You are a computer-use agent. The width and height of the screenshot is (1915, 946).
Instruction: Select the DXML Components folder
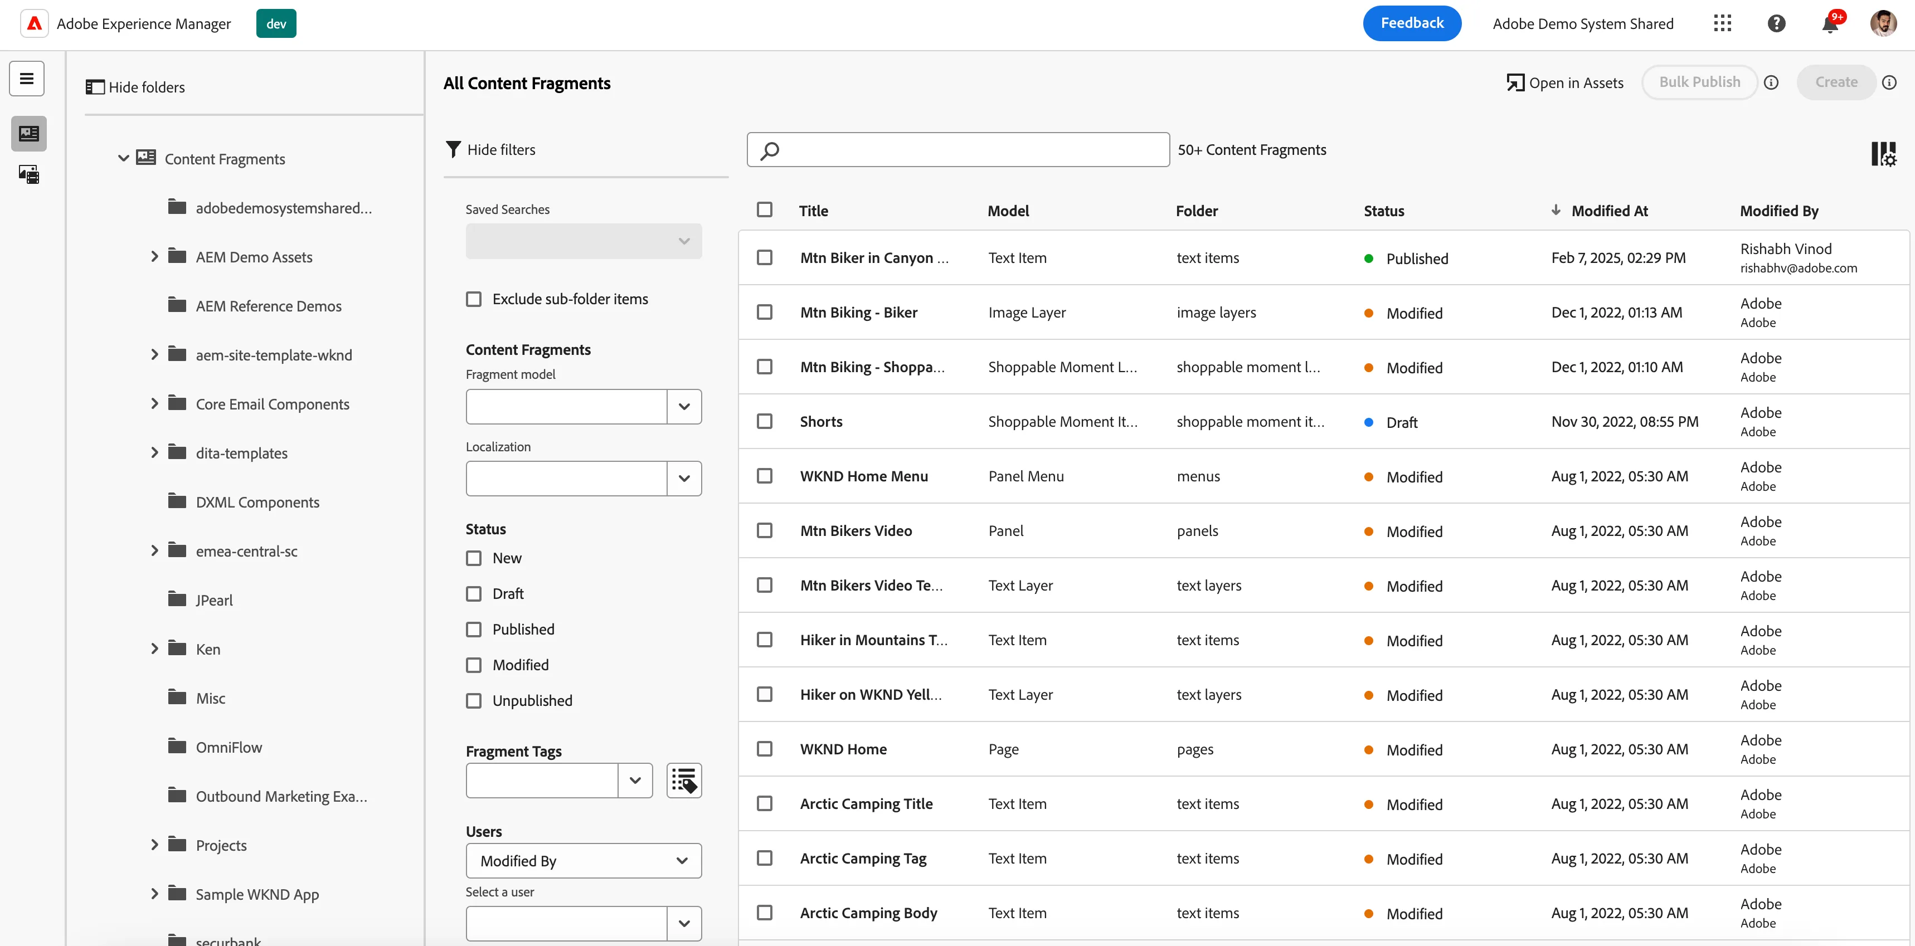click(x=257, y=503)
